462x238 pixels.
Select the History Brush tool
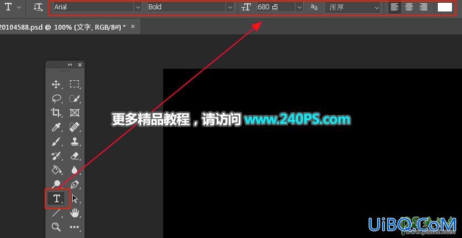pos(56,156)
